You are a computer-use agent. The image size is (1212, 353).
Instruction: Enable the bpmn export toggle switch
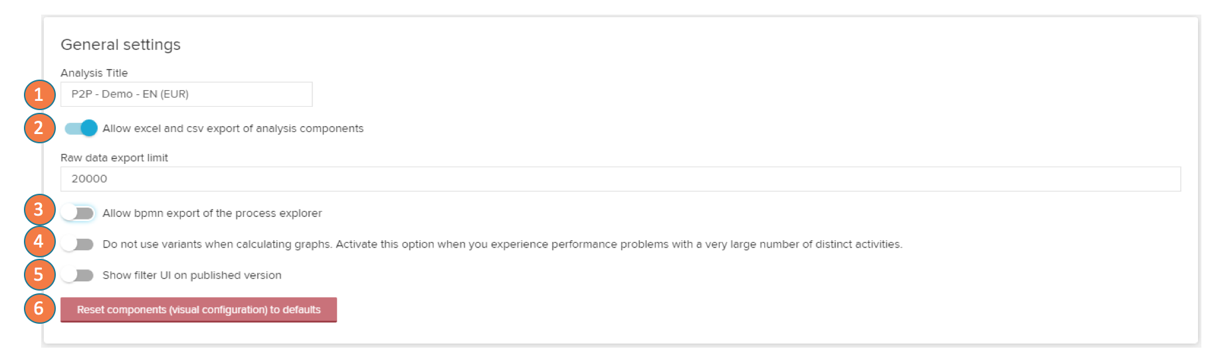click(x=78, y=213)
